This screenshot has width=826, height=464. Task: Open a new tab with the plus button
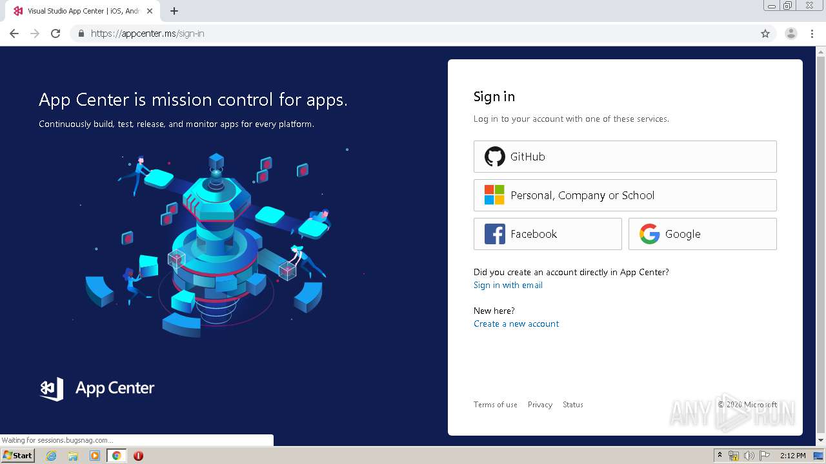click(174, 11)
